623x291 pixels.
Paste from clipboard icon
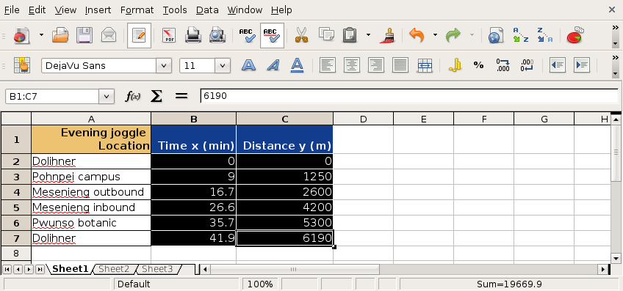[x=350, y=36]
